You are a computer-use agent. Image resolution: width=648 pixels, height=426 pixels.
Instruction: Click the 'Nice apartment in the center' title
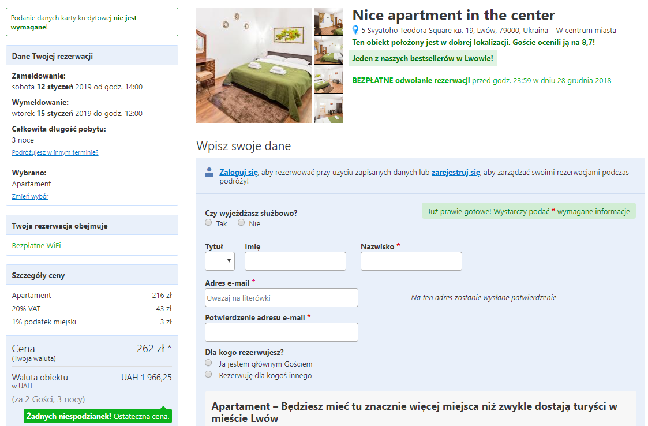454,16
